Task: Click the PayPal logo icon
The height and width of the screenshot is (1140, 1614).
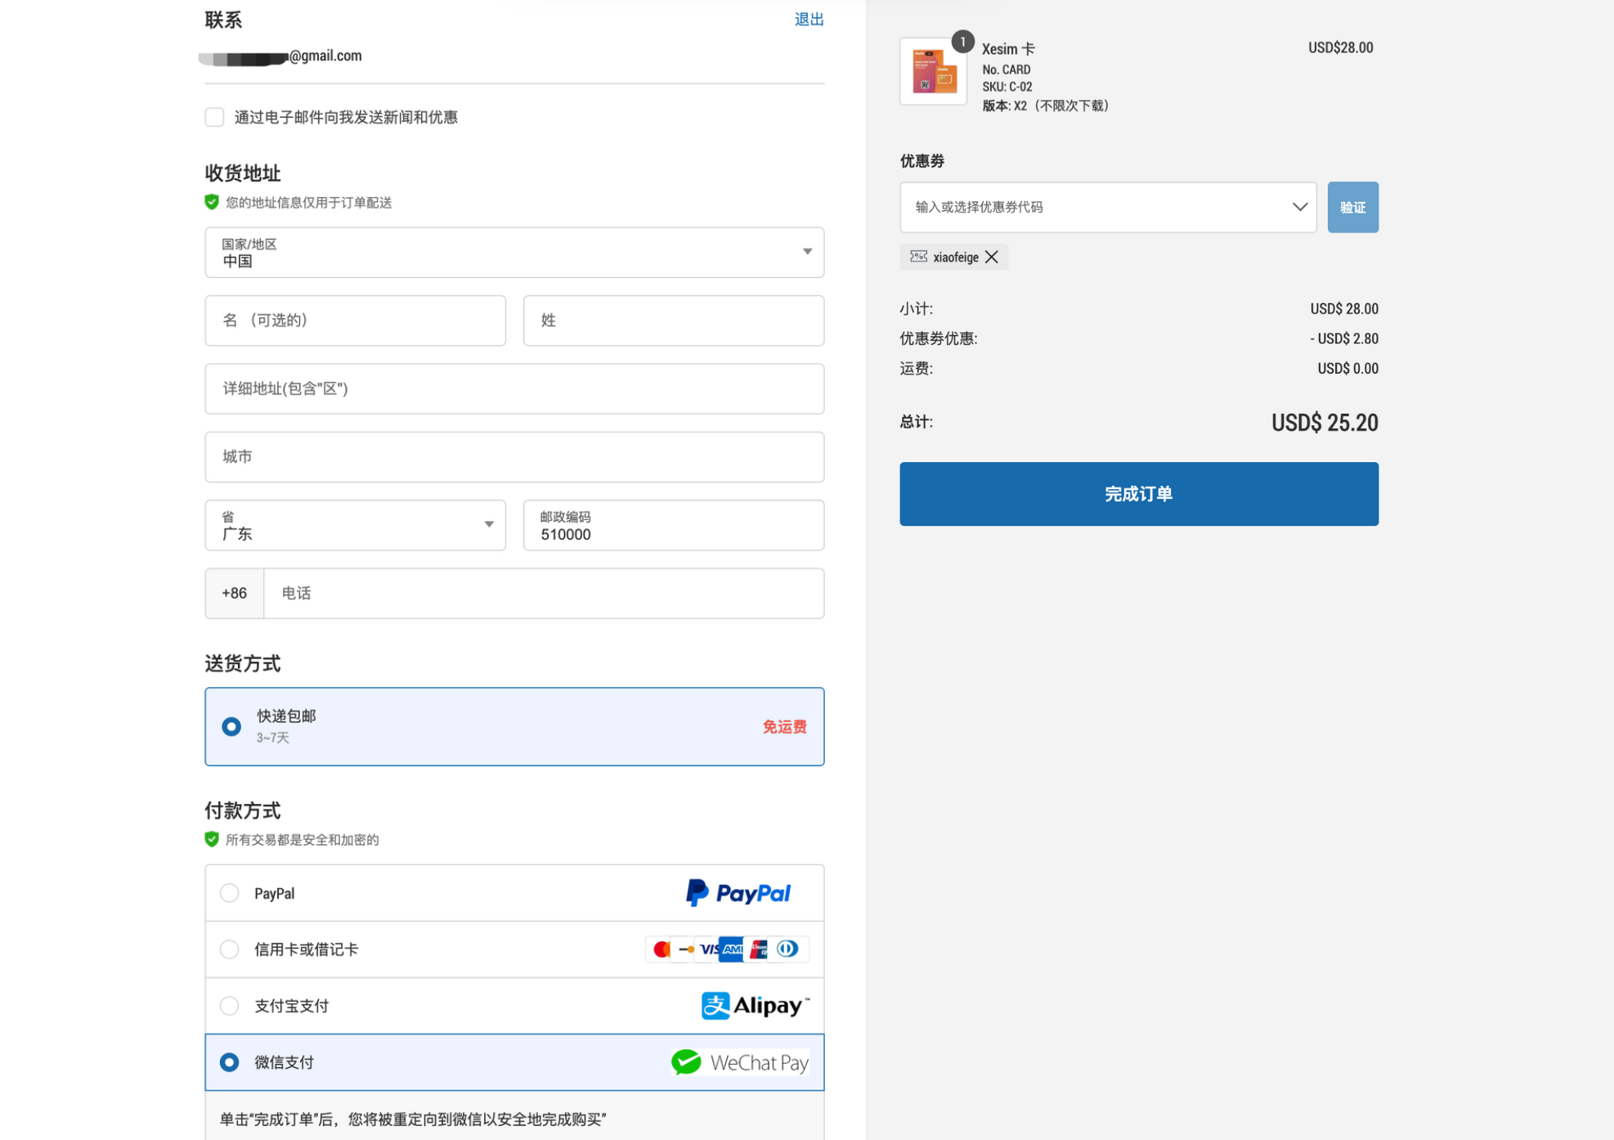Action: [738, 893]
